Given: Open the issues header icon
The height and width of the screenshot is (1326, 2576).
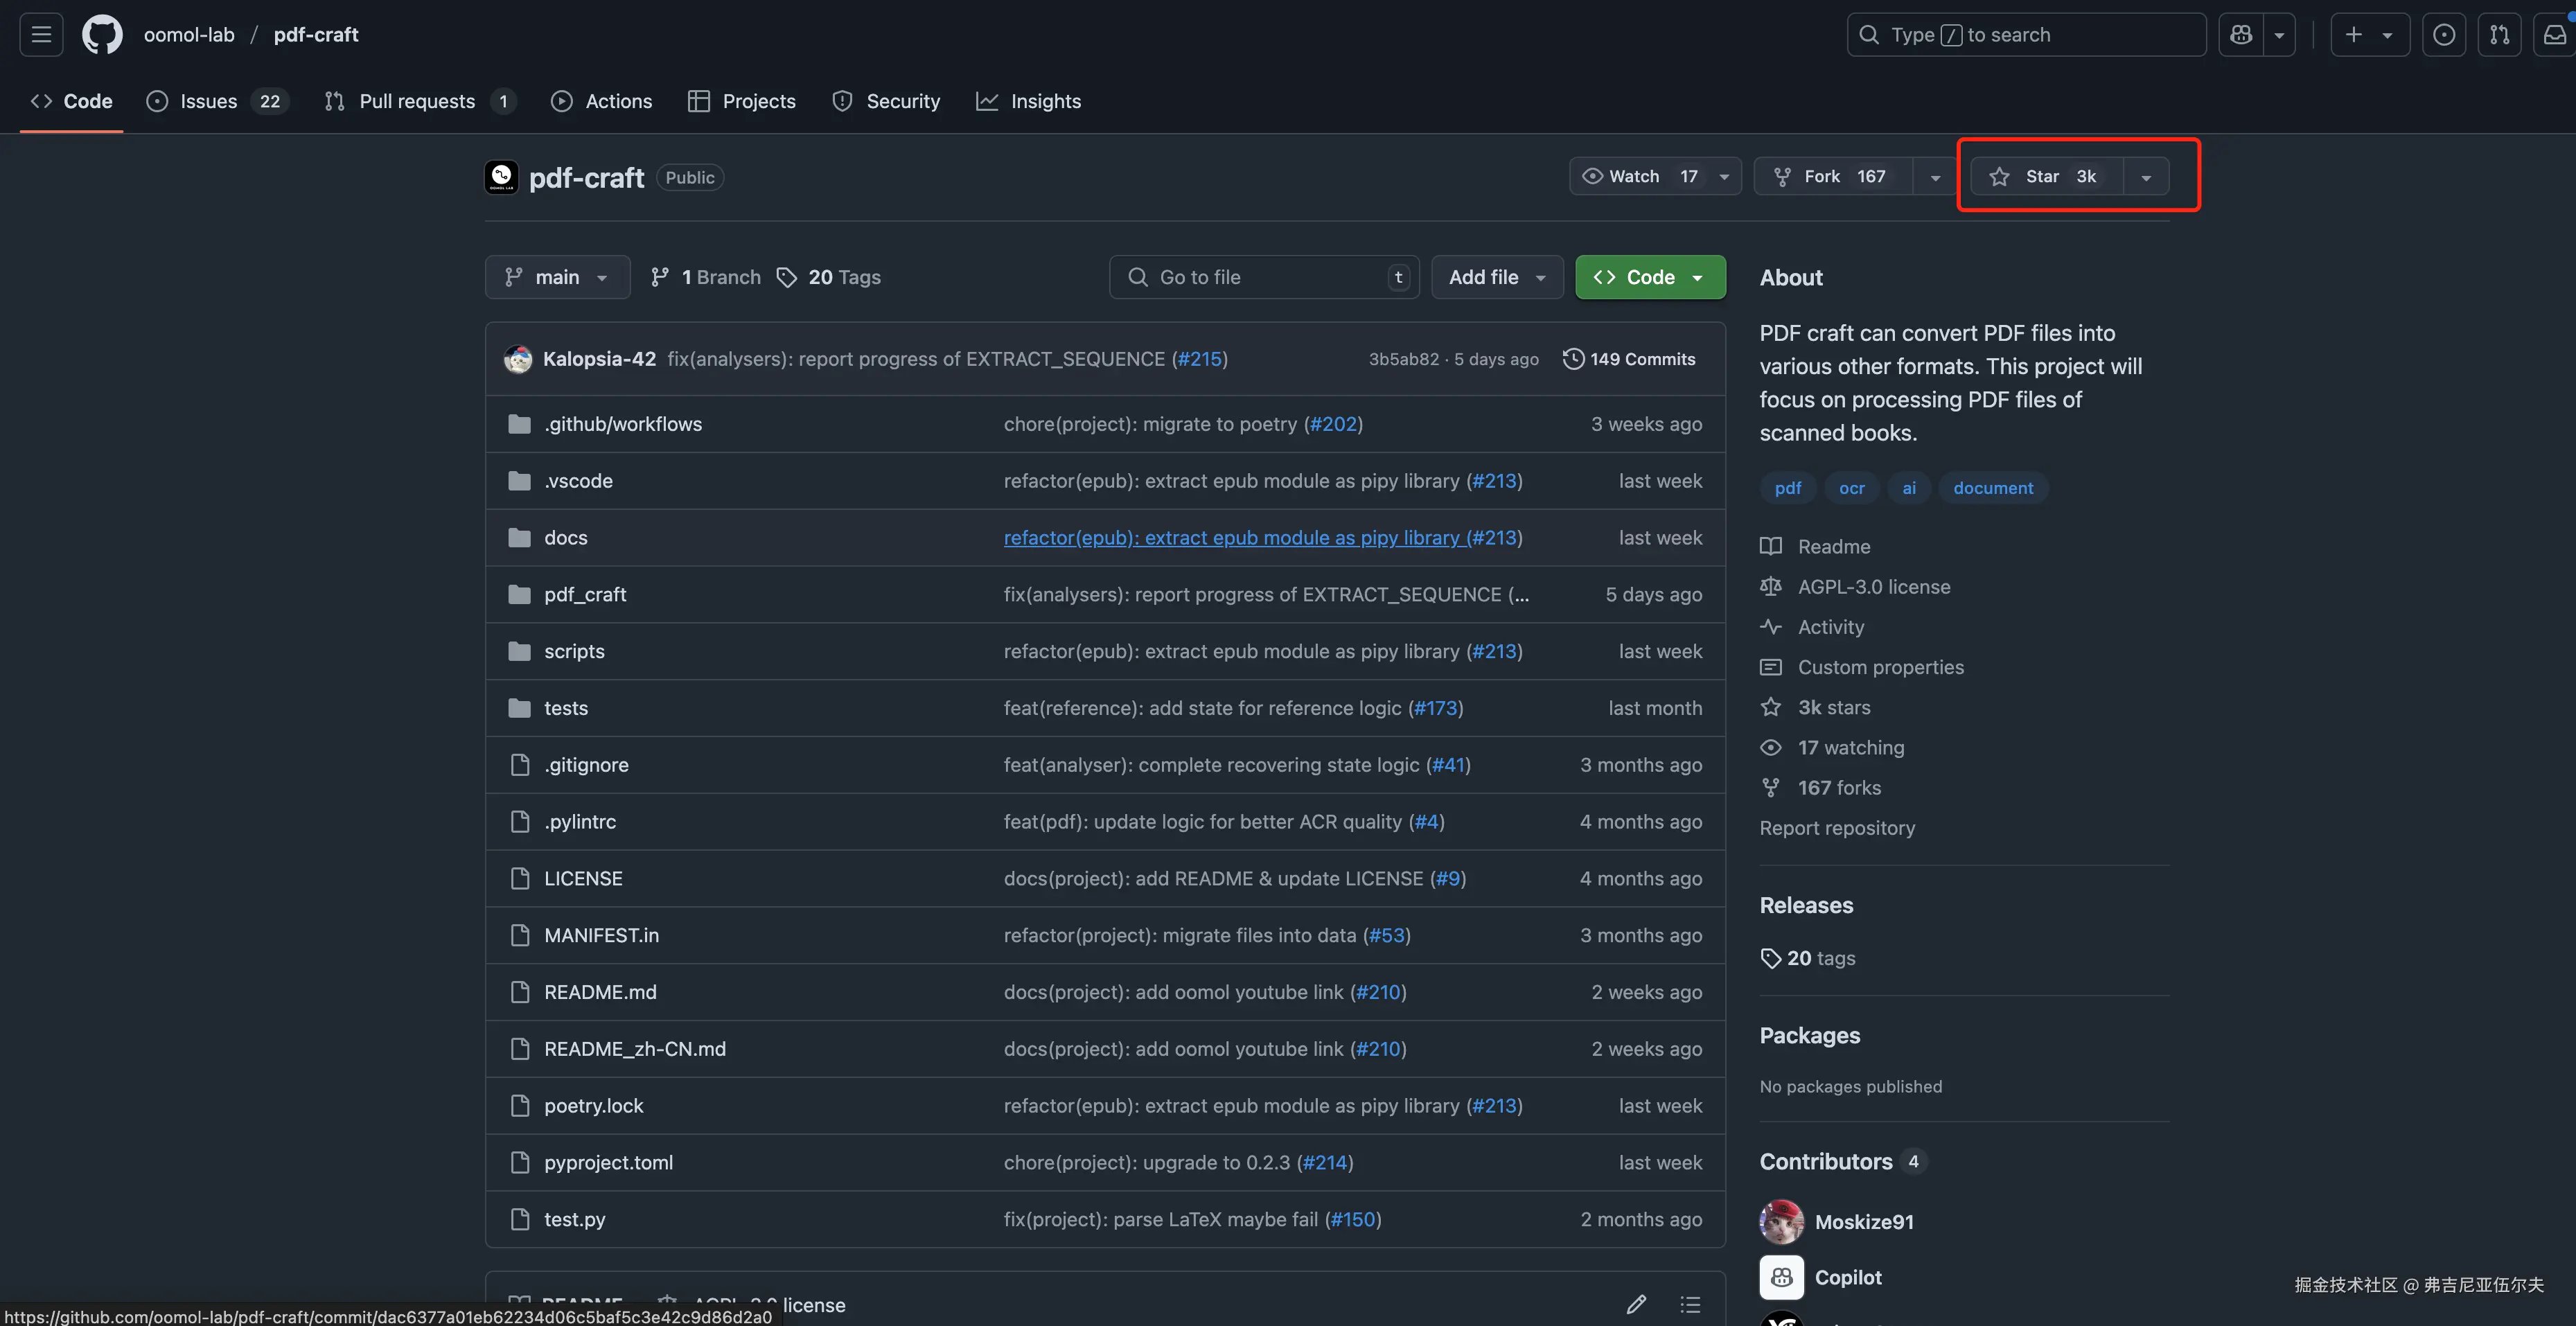Looking at the screenshot, I should (2443, 35).
